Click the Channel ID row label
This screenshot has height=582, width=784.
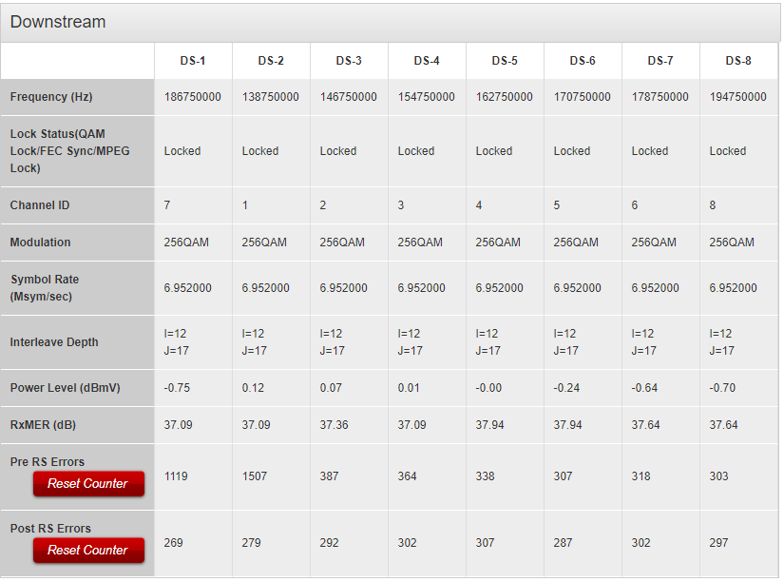40,205
